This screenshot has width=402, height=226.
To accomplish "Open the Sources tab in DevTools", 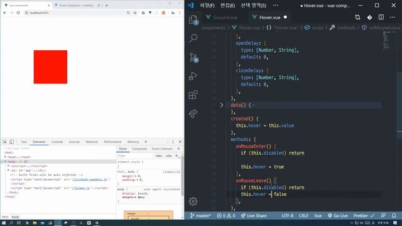I will 74,142.
